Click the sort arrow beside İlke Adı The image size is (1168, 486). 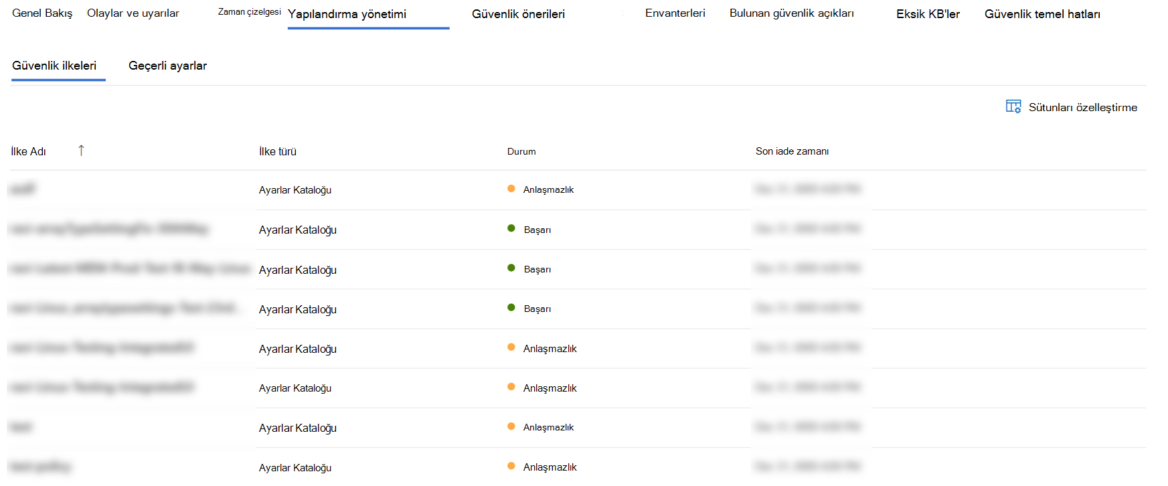81,151
